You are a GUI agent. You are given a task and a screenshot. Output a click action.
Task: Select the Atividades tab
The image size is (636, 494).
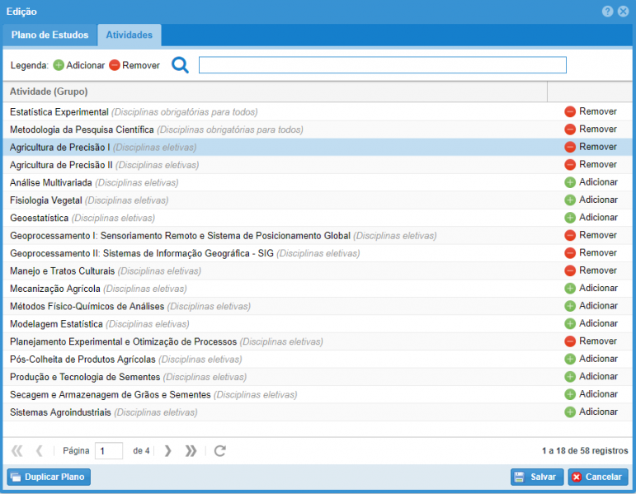coord(129,35)
